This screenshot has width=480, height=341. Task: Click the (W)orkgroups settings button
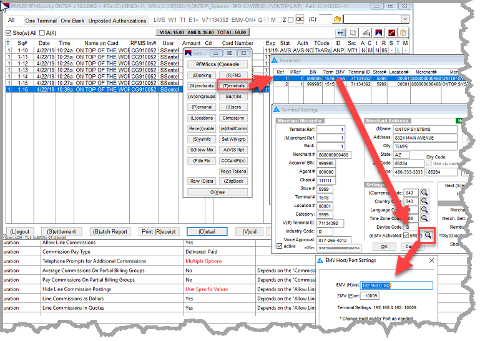202,97
